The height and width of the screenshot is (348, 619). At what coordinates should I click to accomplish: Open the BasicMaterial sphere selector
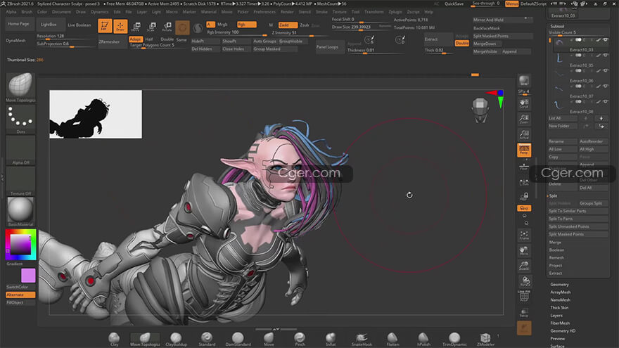coord(20,212)
